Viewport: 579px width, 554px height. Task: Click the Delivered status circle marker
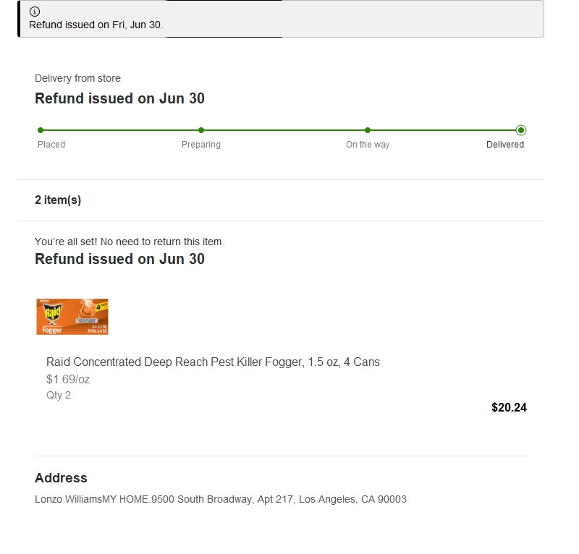(521, 130)
